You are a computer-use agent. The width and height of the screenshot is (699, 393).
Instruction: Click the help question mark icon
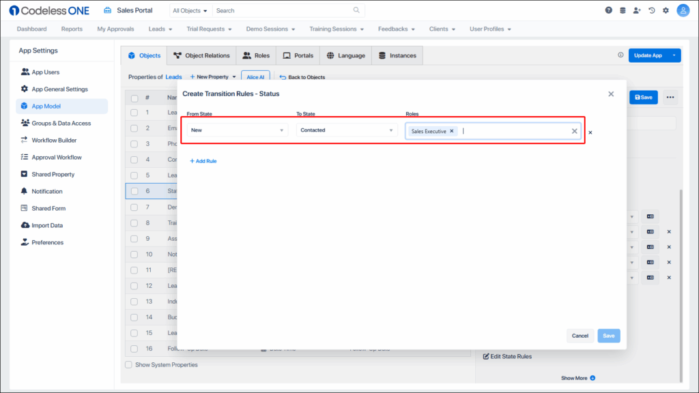point(609,10)
